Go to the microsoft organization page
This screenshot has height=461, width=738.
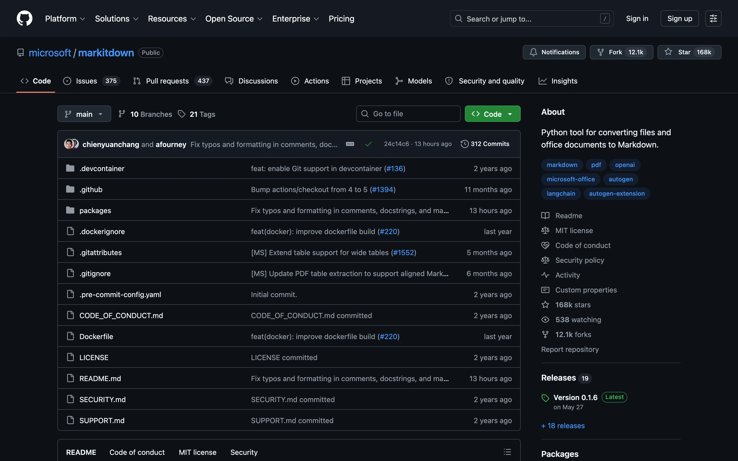click(x=50, y=53)
